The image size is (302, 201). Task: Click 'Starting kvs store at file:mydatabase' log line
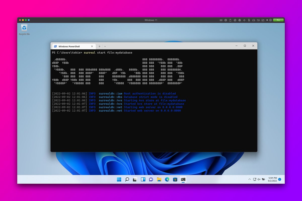[x=155, y=100]
